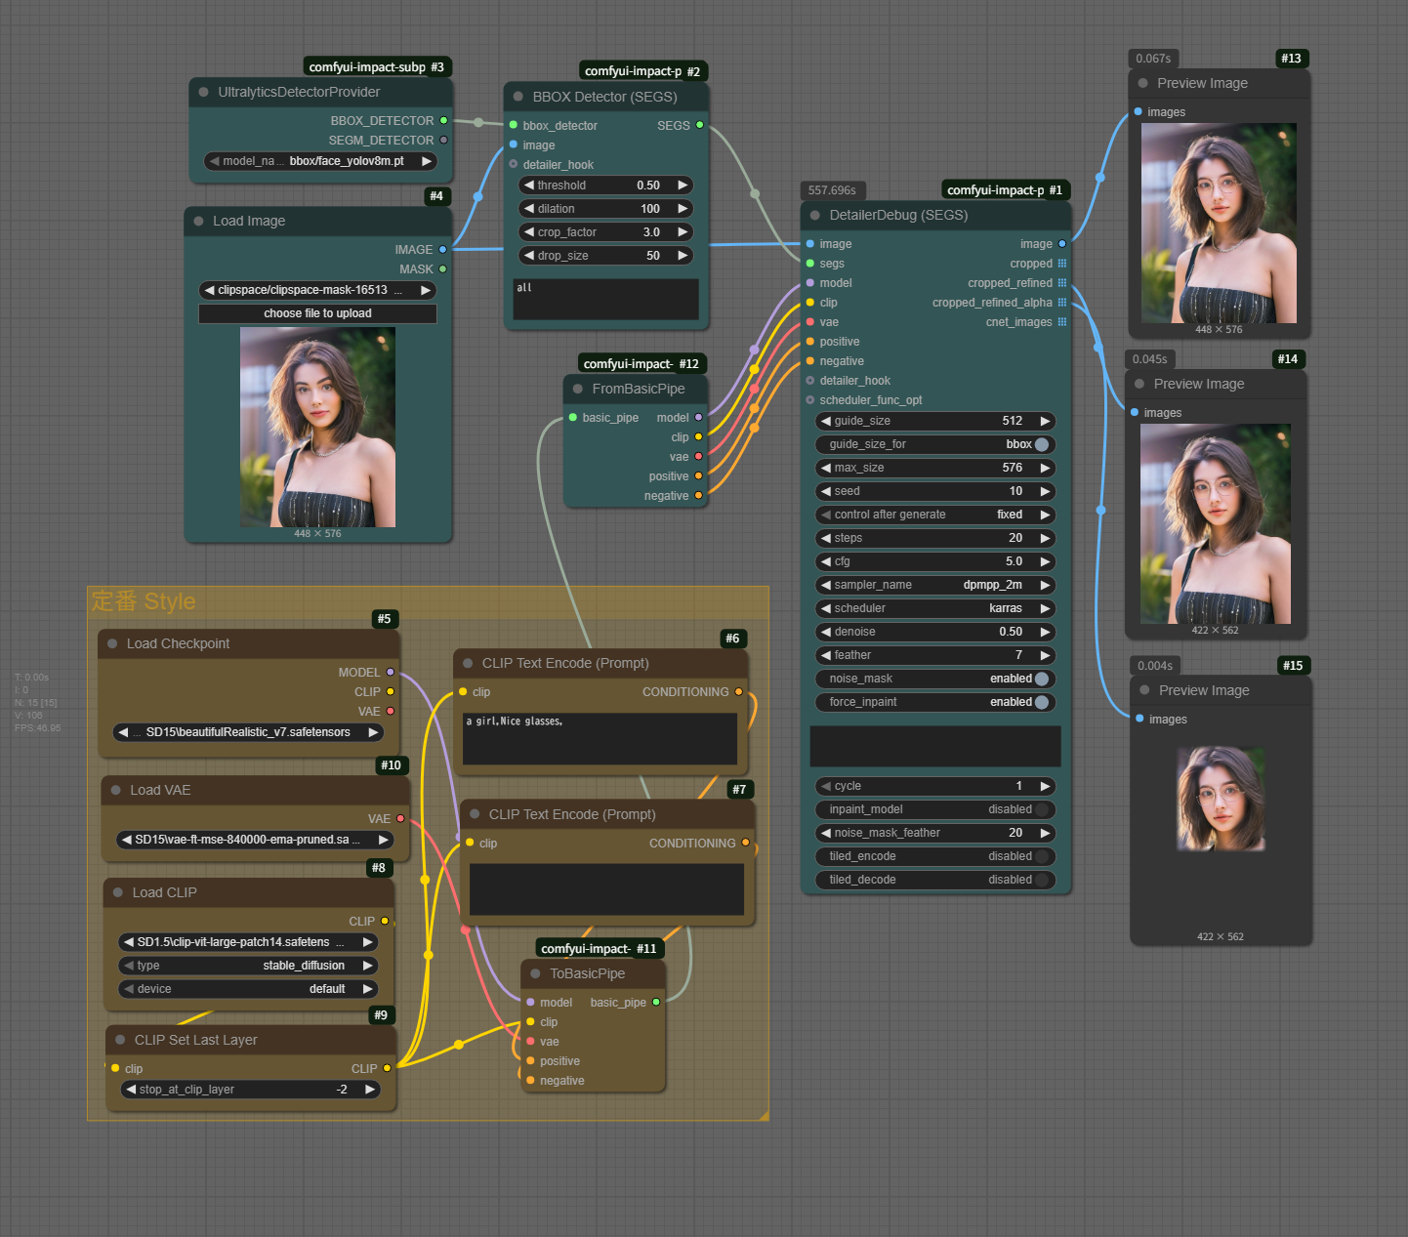The height and width of the screenshot is (1237, 1408).
Task: Select the 定番 Style group title
Action: pos(144,601)
